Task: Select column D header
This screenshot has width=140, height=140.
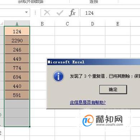Action: (93, 24)
